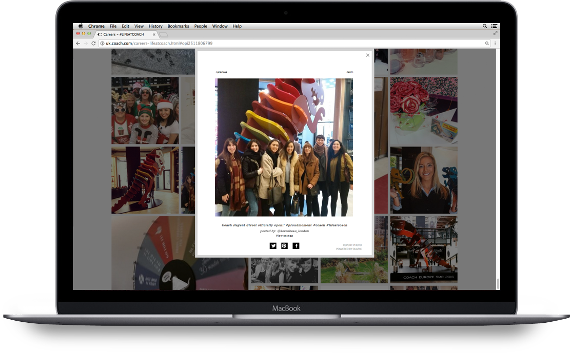The height and width of the screenshot is (353, 571).
Task: Open the red roses bouquet thumbnail
Action: 424,111
